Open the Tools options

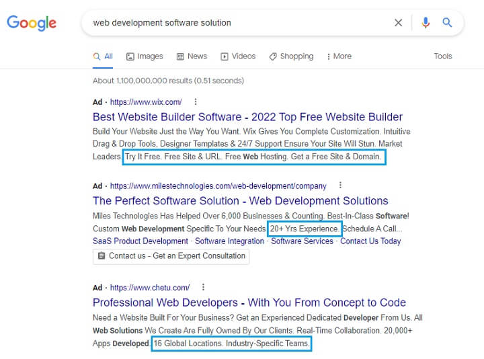[x=442, y=56]
